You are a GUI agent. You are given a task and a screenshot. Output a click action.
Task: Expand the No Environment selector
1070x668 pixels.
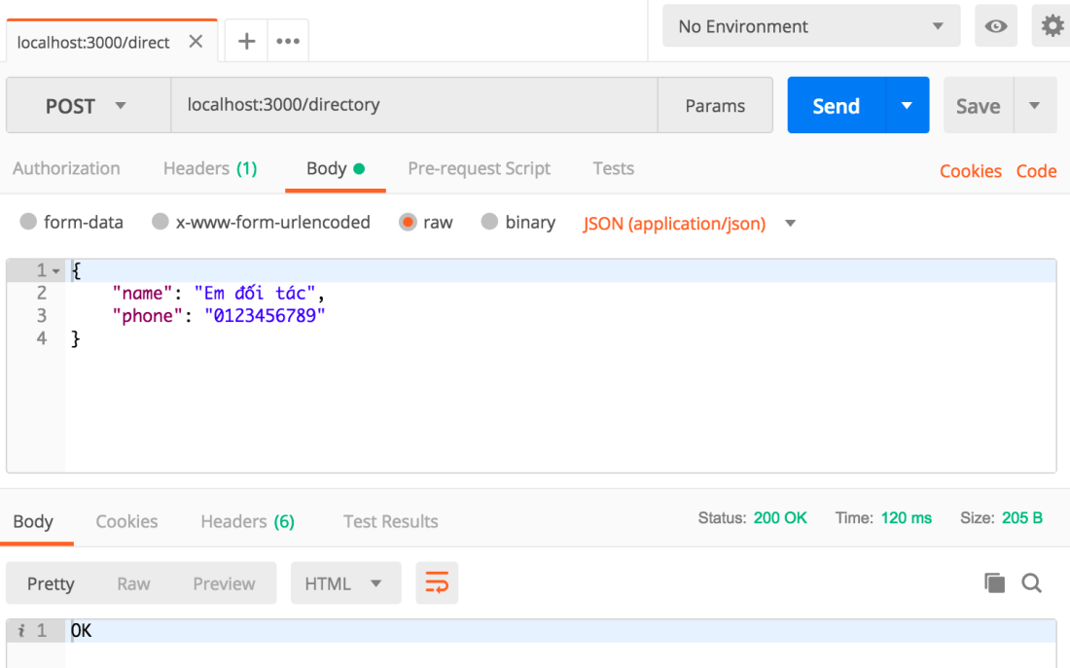pos(810,26)
